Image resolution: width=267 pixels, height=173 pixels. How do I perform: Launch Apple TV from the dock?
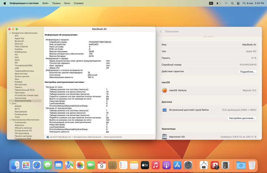click(145, 165)
